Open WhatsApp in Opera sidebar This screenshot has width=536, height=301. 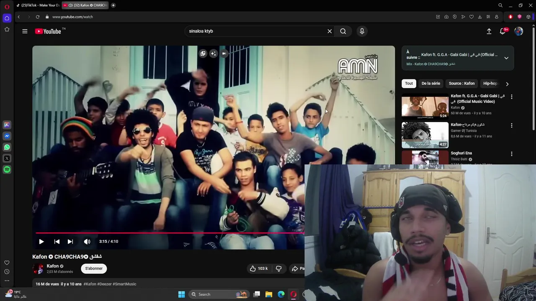click(7, 147)
